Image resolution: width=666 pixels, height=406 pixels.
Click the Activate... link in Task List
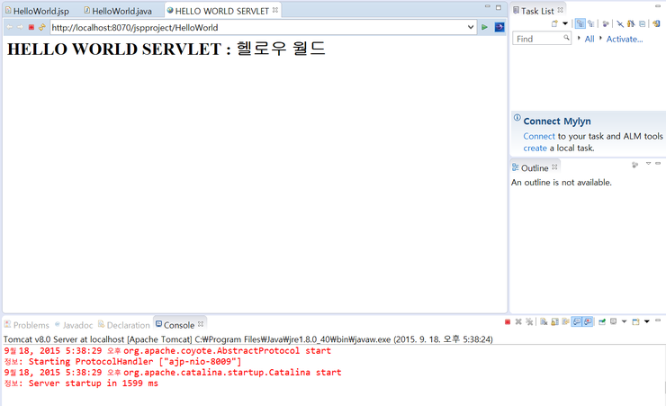click(624, 39)
